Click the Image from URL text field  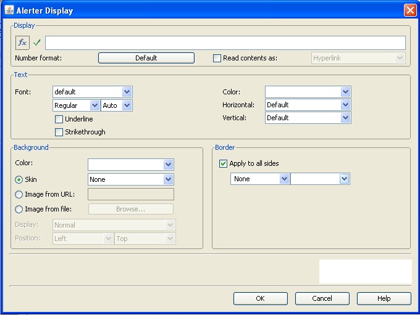tap(131, 194)
